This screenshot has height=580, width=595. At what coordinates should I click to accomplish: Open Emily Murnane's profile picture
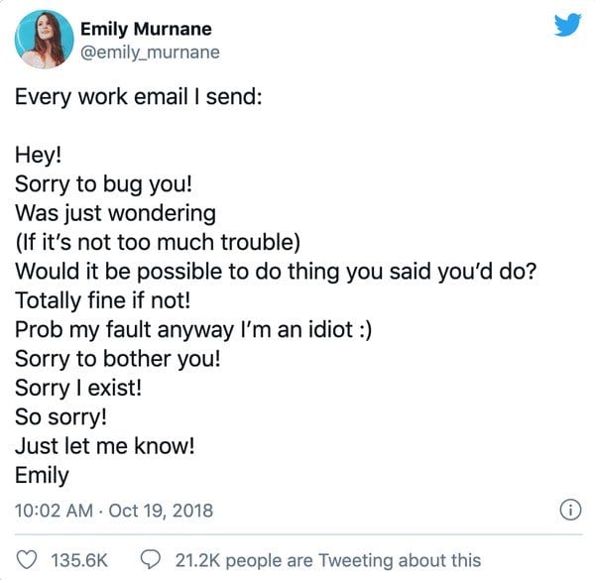point(41,39)
